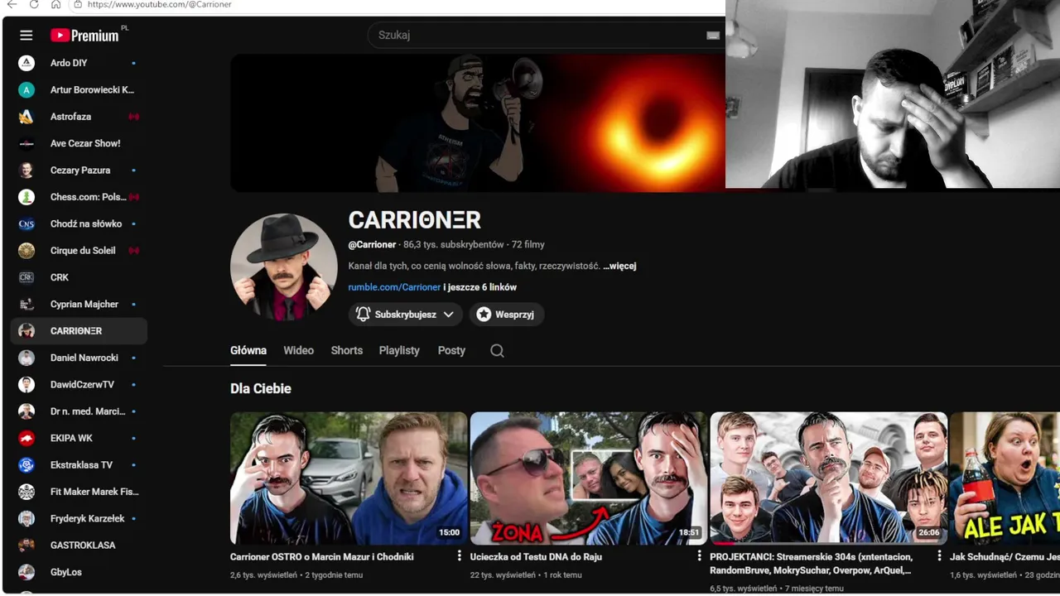The width and height of the screenshot is (1060, 596).
Task: Open Fit Maker Marek channel avatar
Action: point(26,492)
